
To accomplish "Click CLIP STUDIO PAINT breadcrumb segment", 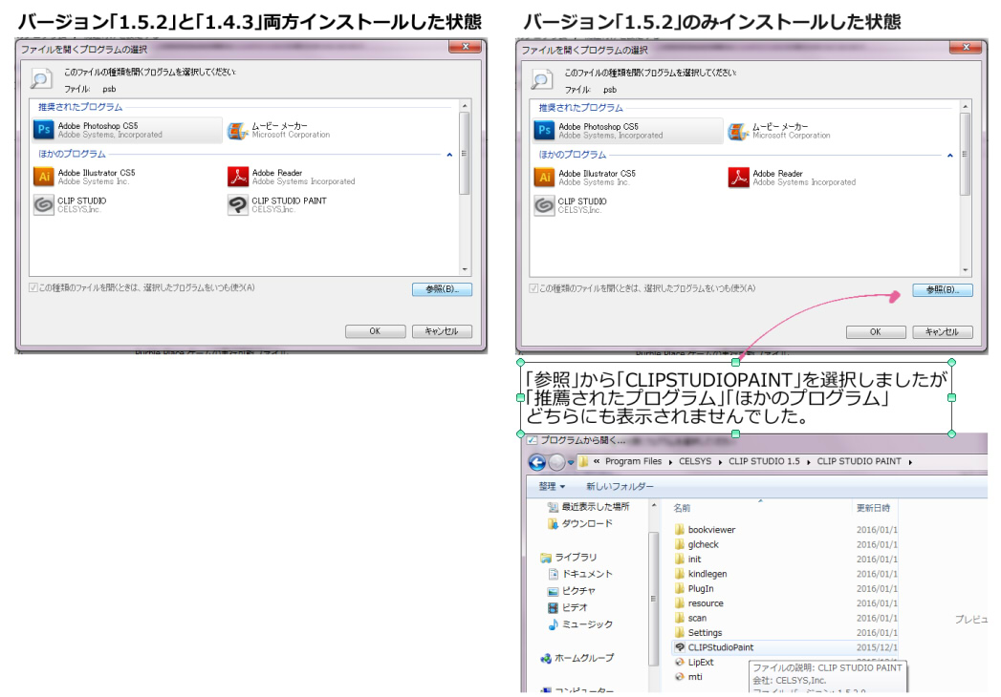I will (859, 462).
